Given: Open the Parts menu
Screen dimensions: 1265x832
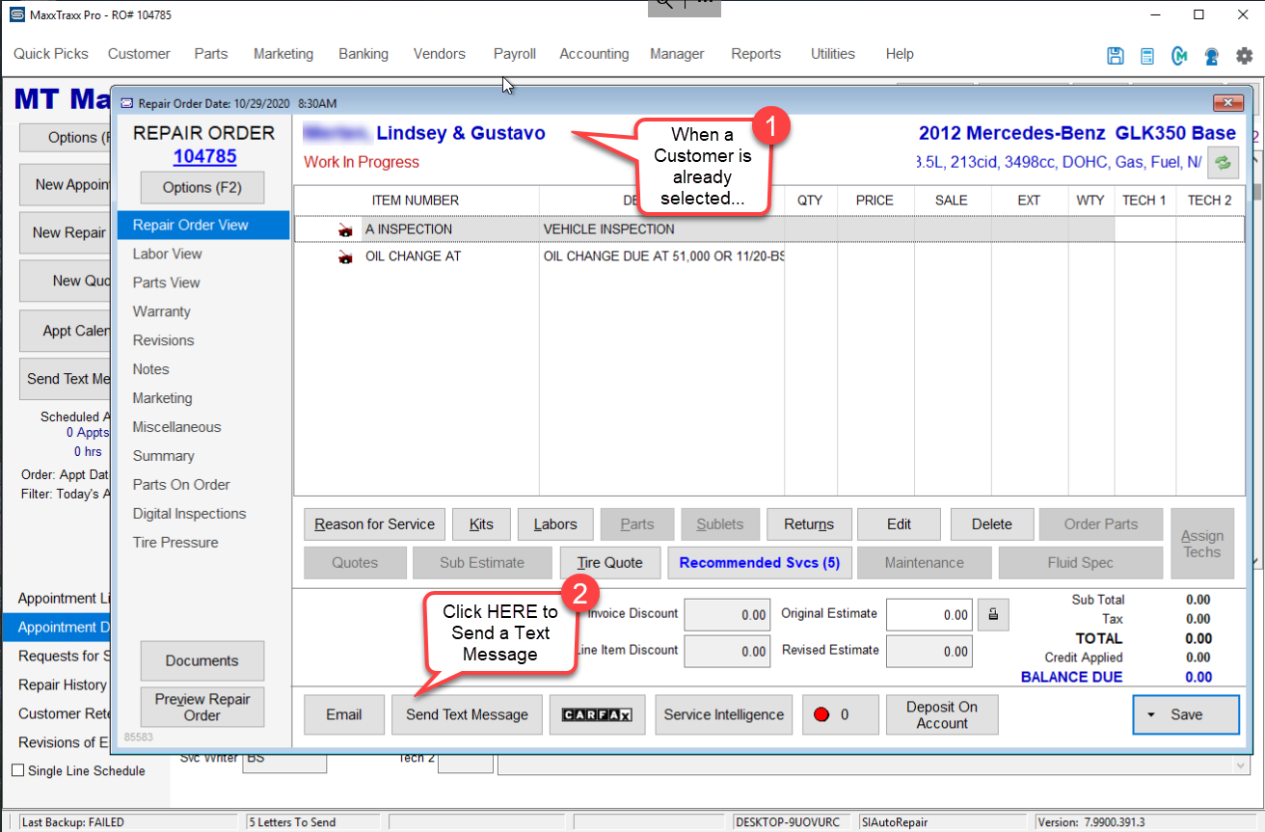Looking at the screenshot, I should [x=211, y=54].
